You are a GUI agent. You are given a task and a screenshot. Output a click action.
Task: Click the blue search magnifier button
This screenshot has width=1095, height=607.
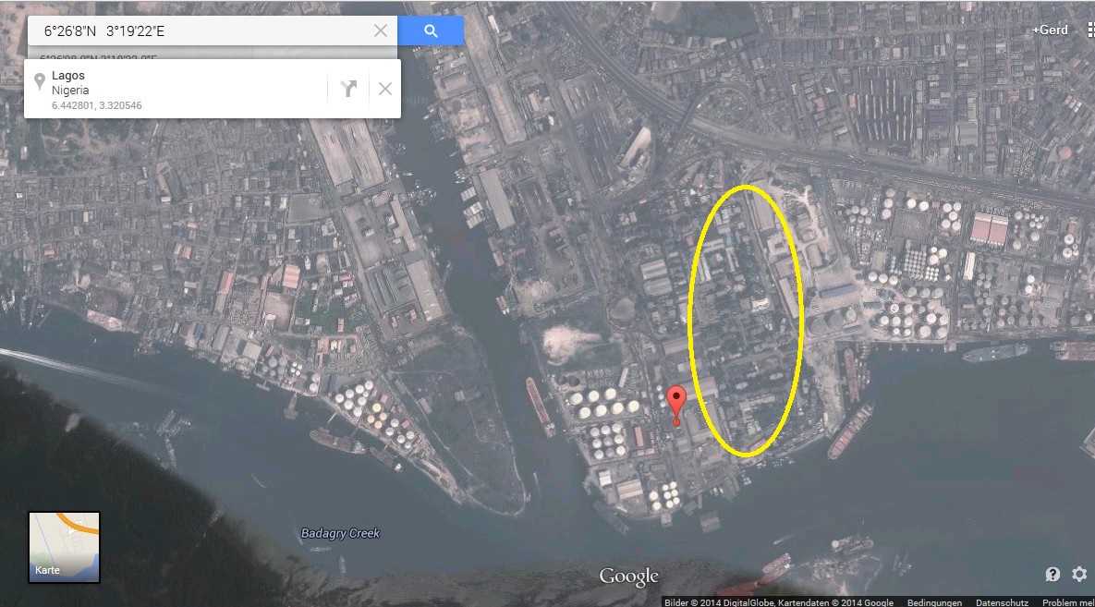[431, 30]
